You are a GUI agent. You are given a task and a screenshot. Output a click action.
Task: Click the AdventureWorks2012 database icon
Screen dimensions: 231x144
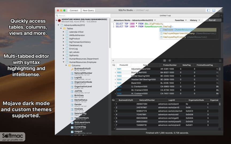point(62,25)
